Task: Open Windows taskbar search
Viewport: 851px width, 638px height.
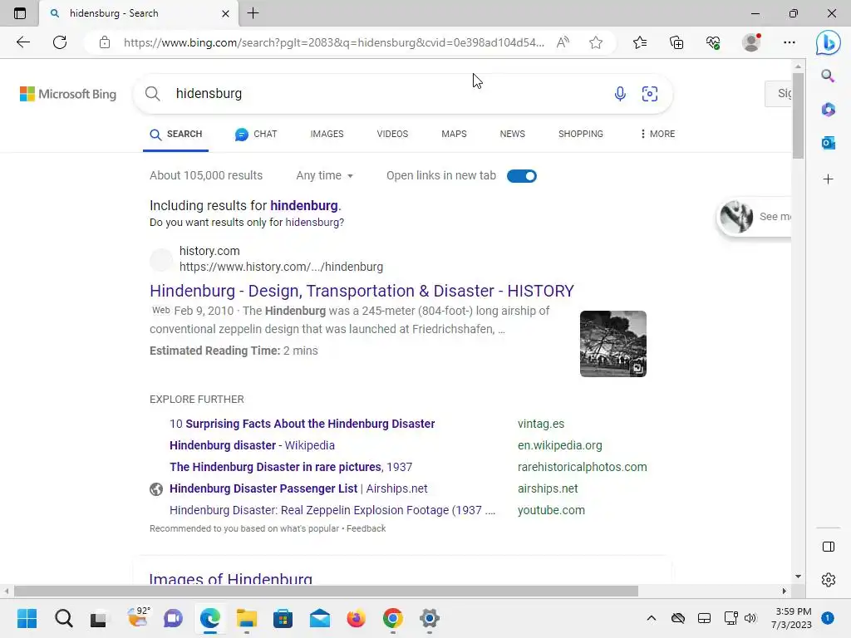Action: 63,618
